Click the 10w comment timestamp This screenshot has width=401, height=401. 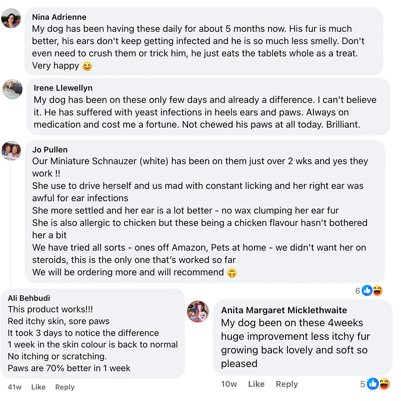coord(229,384)
